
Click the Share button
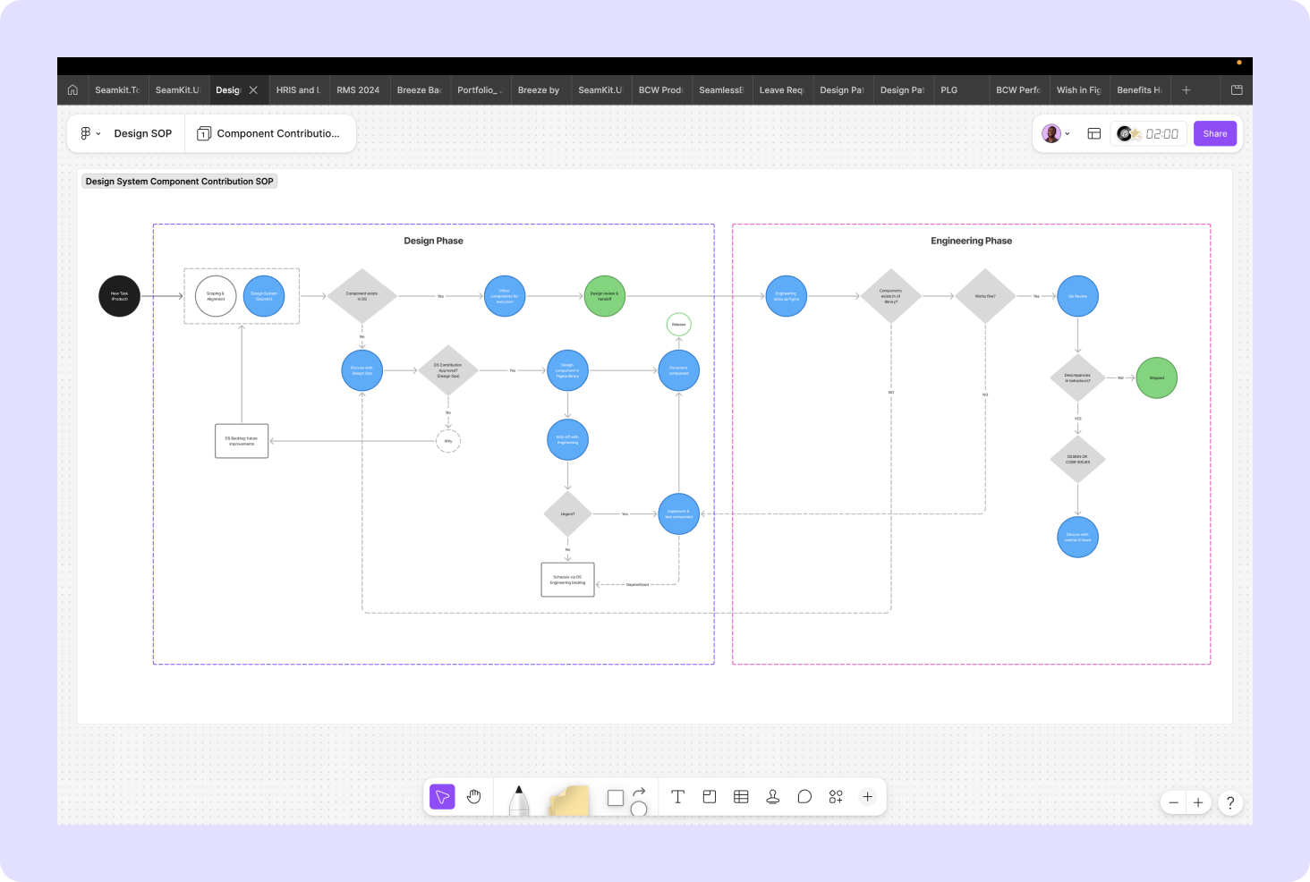click(x=1215, y=133)
